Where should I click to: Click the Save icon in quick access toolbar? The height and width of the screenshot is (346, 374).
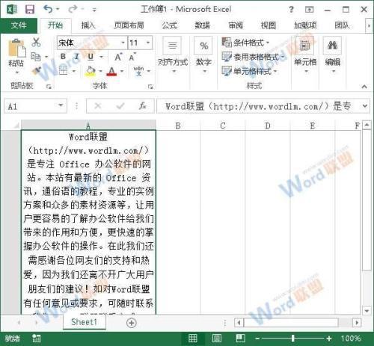[30, 10]
